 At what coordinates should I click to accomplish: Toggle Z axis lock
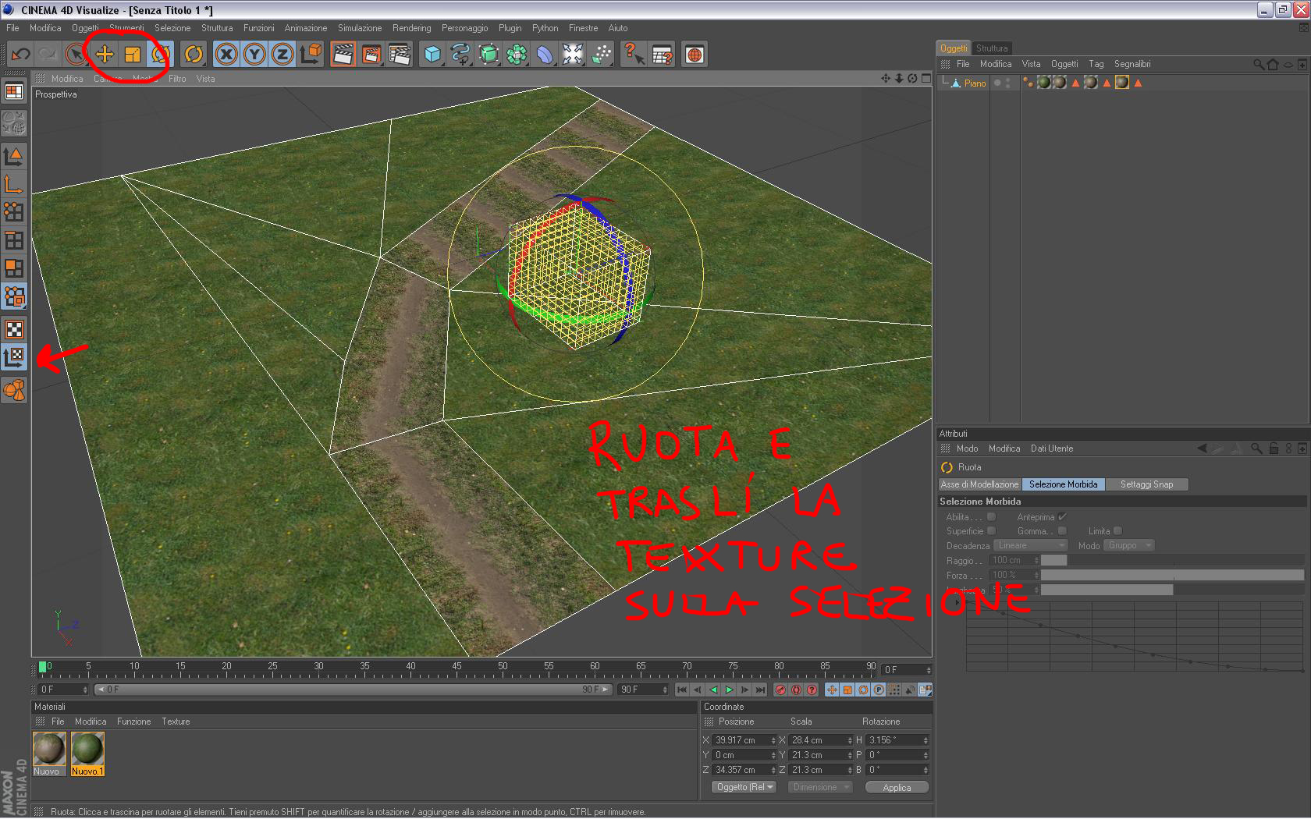tap(282, 55)
